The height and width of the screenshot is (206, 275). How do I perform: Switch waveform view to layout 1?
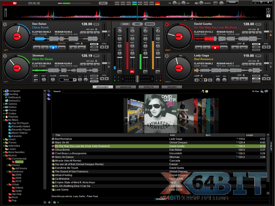point(268,9)
